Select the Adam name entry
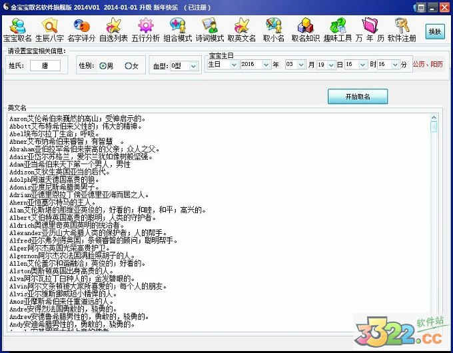The width and height of the screenshot is (453, 353). [70, 165]
